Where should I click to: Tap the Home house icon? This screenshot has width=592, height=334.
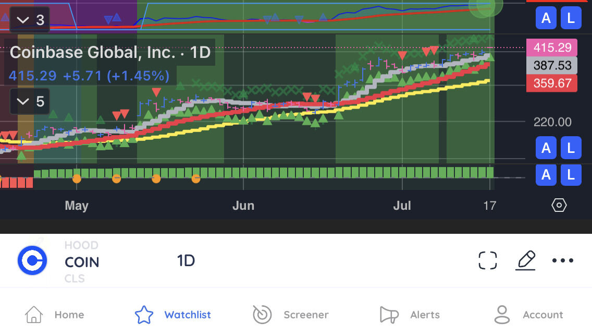pyautogui.click(x=33, y=315)
